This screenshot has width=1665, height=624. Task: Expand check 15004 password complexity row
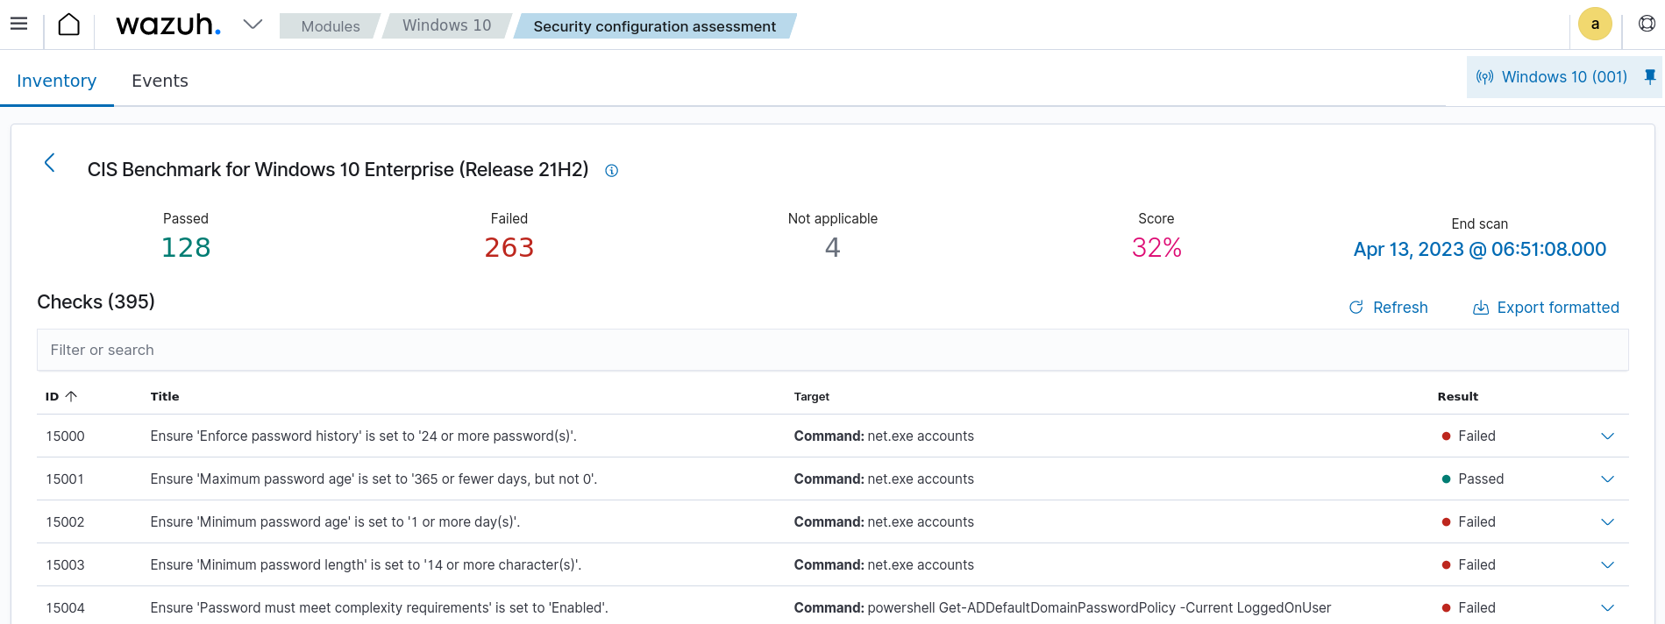pos(1607,608)
